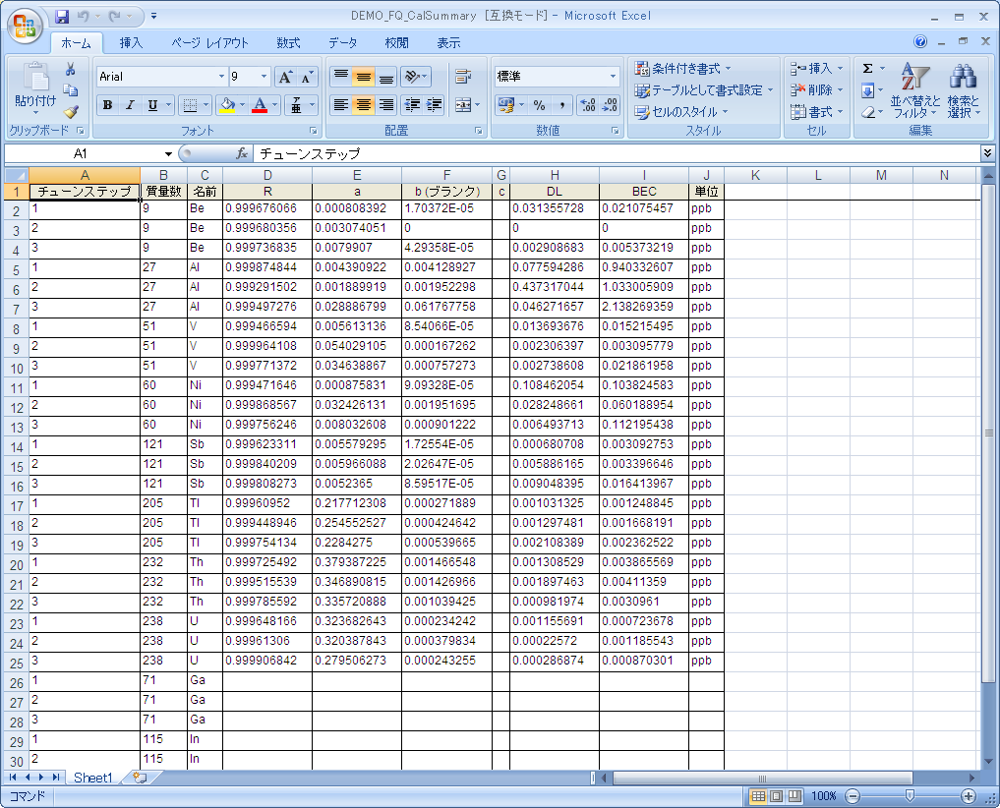Toggle bold formatting
This screenshot has width=1000, height=808.
pyautogui.click(x=108, y=104)
